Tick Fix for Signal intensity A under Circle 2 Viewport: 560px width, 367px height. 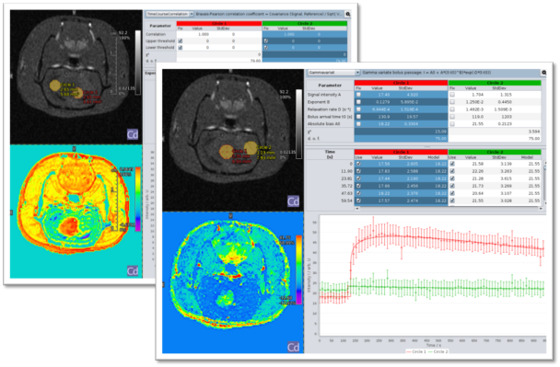pos(452,95)
